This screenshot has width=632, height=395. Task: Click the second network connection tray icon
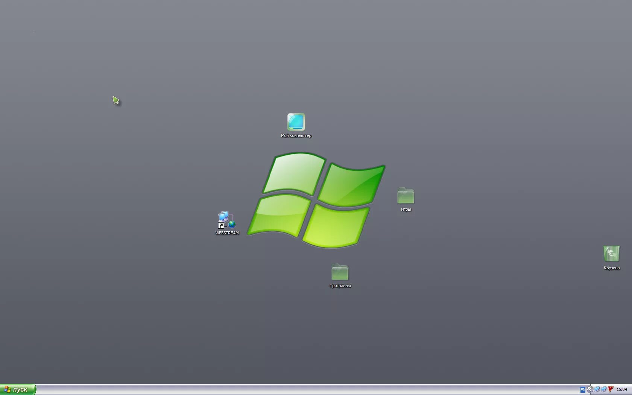[604, 390]
